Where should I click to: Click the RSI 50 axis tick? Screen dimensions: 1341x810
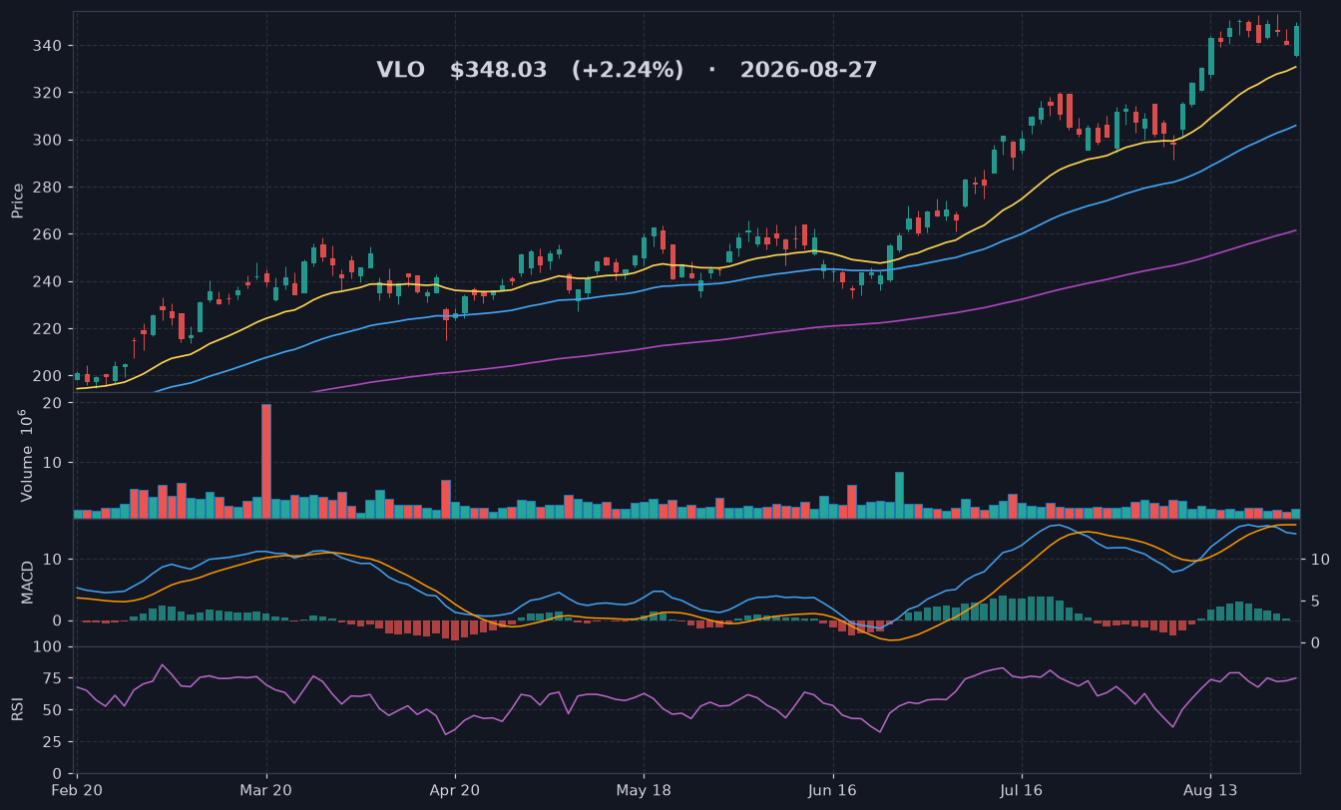(53, 710)
